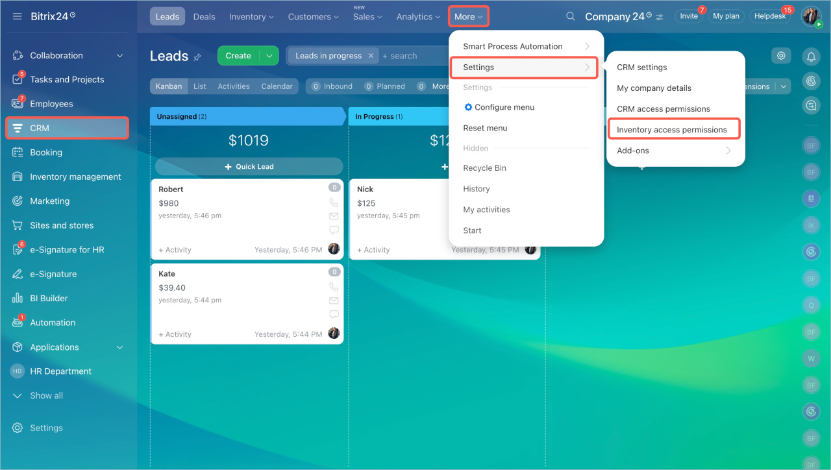Open the spiral Copilot icon in right rail
This screenshot has height=470, width=831.
[x=811, y=80]
